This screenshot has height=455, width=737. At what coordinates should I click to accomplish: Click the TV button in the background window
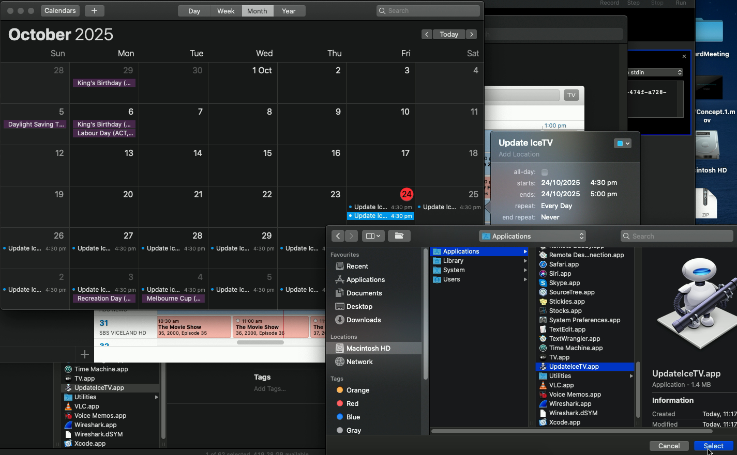pyautogui.click(x=571, y=95)
